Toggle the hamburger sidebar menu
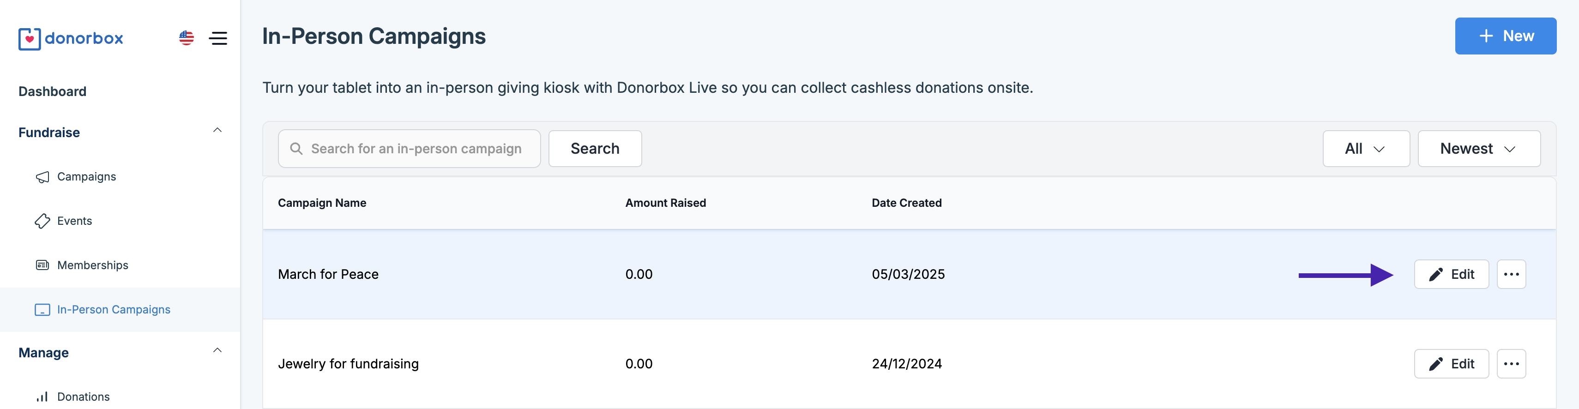Image resolution: width=1579 pixels, height=409 pixels. coord(217,38)
